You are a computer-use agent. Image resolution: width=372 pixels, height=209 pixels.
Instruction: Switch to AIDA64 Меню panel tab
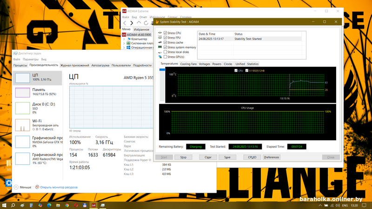click(126, 29)
